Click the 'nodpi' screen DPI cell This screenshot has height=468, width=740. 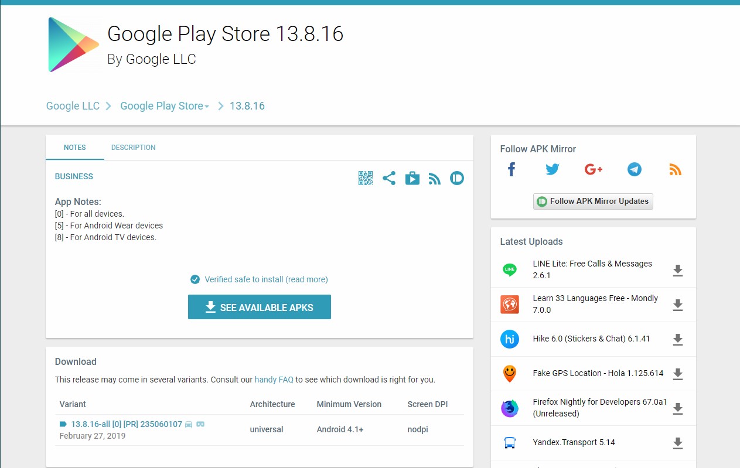418,429
